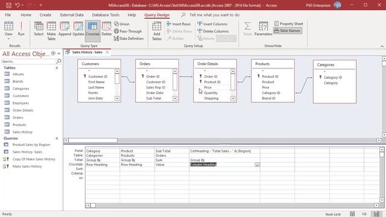Click the navigation pane Search box
Image resolution: width=386 pixels, height=217 pixels.
[28, 61]
